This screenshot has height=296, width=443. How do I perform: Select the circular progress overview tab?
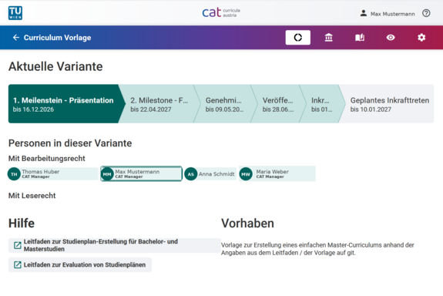tap(298, 37)
